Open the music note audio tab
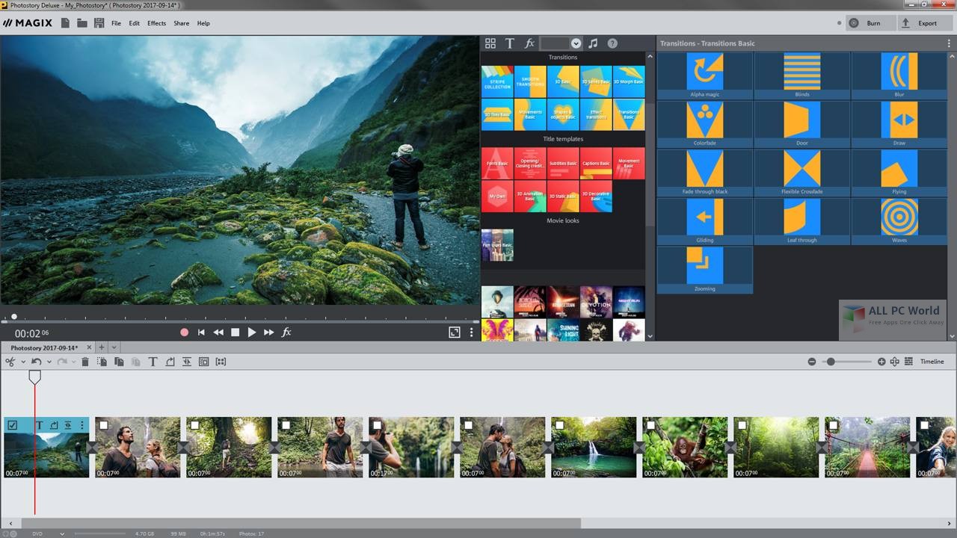This screenshot has width=957, height=538. [593, 43]
